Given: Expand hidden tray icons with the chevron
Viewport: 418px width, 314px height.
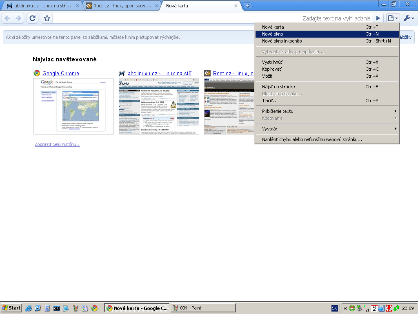Looking at the screenshot, I should 345,308.
